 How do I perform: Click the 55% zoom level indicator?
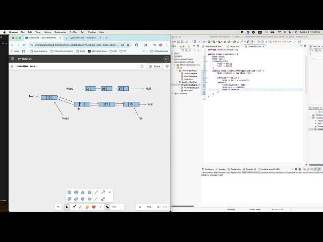click(149, 207)
